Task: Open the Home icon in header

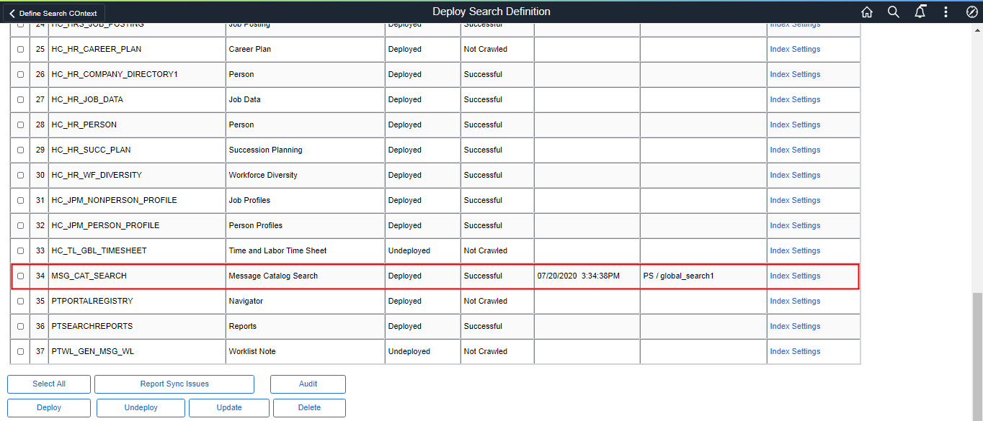Action: 867,12
